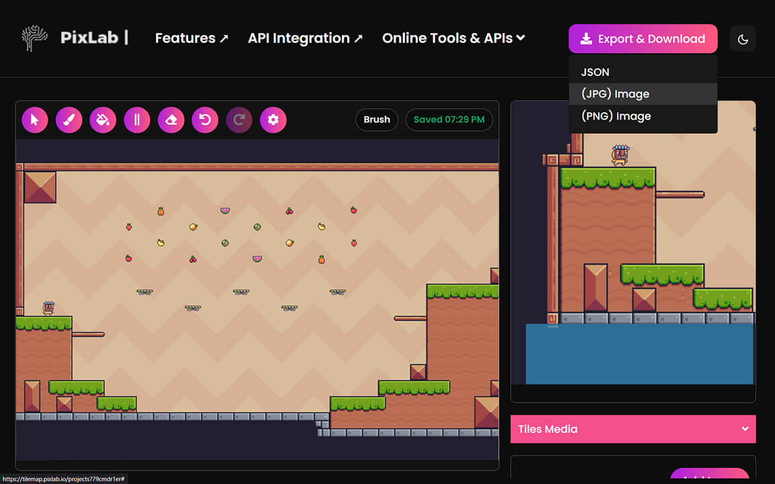
Task: Choose (JPG) Image export format
Action: (615, 93)
